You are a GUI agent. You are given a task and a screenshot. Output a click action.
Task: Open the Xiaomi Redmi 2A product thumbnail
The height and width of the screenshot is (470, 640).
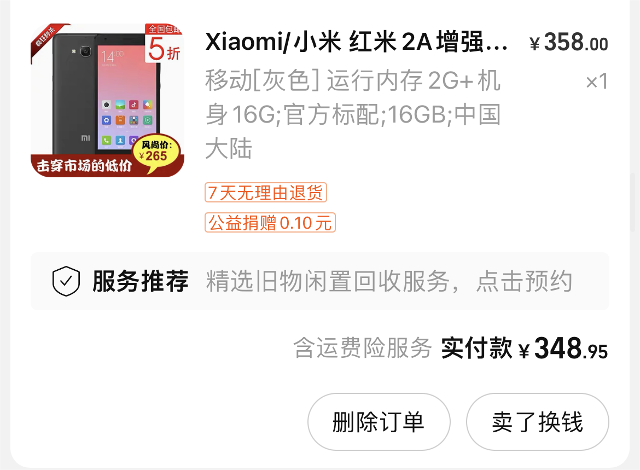coord(107,100)
